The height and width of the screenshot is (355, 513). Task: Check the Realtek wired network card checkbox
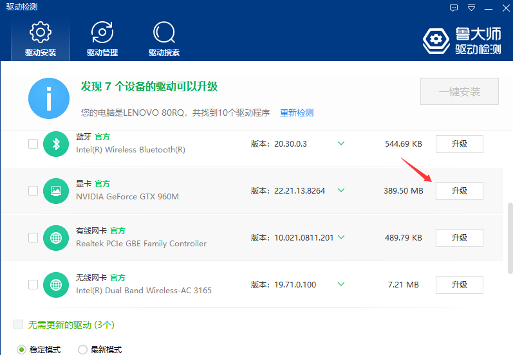pyautogui.click(x=33, y=238)
